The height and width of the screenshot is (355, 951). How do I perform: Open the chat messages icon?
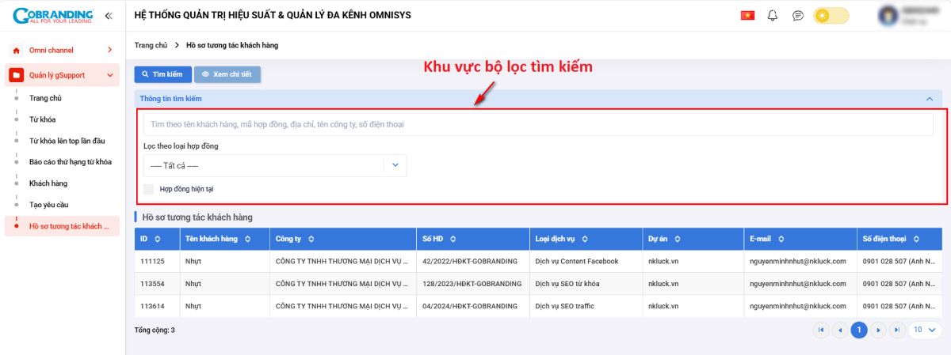click(798, 16)
